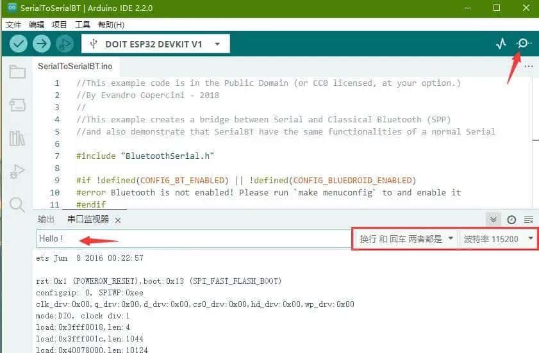539x353 pixels.
Task: Switch to the 输出 tab
Action: [x=46, y=219]
